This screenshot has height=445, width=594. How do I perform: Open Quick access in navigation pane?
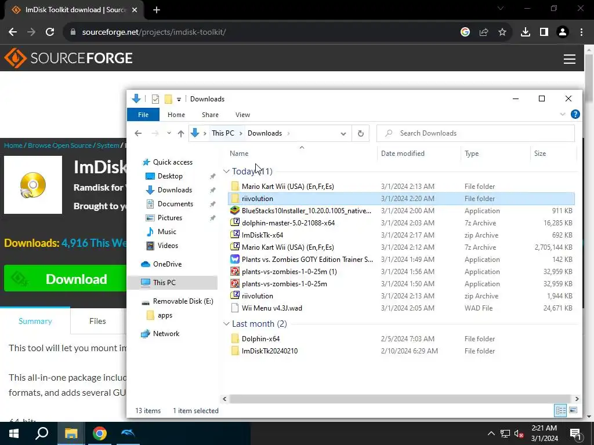coord(172,162)
